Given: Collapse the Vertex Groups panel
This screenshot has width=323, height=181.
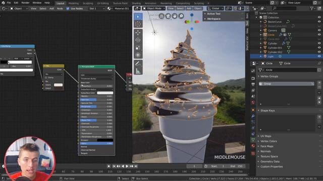Looking at the screenshot, I should (269, 76).
